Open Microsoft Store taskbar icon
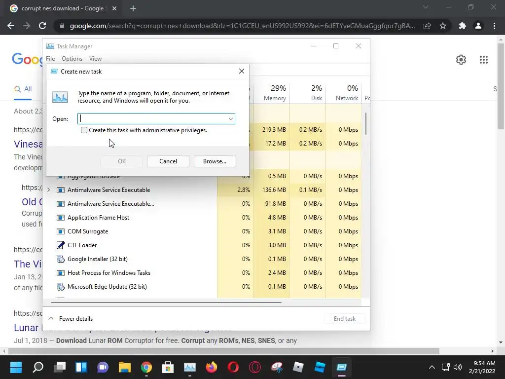The height and width of the screenshot is (379, 505). (168, 367)
